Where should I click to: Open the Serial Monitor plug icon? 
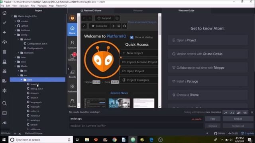coord(4,123)
